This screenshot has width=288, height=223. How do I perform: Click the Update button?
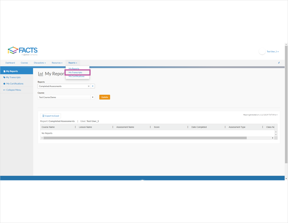(104, 97)
